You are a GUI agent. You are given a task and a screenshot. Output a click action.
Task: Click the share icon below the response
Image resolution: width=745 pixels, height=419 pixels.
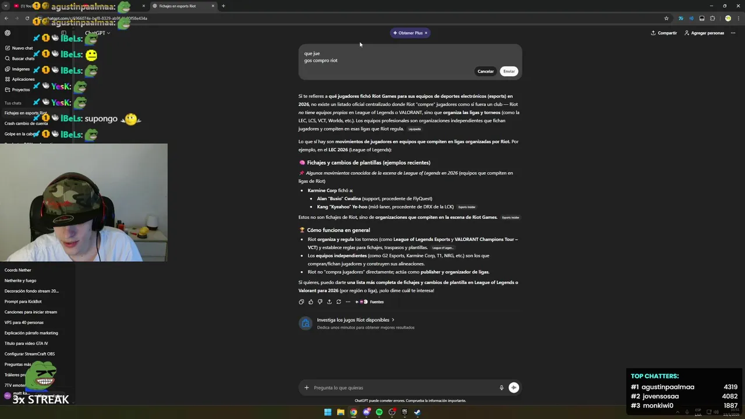(329, 301)
